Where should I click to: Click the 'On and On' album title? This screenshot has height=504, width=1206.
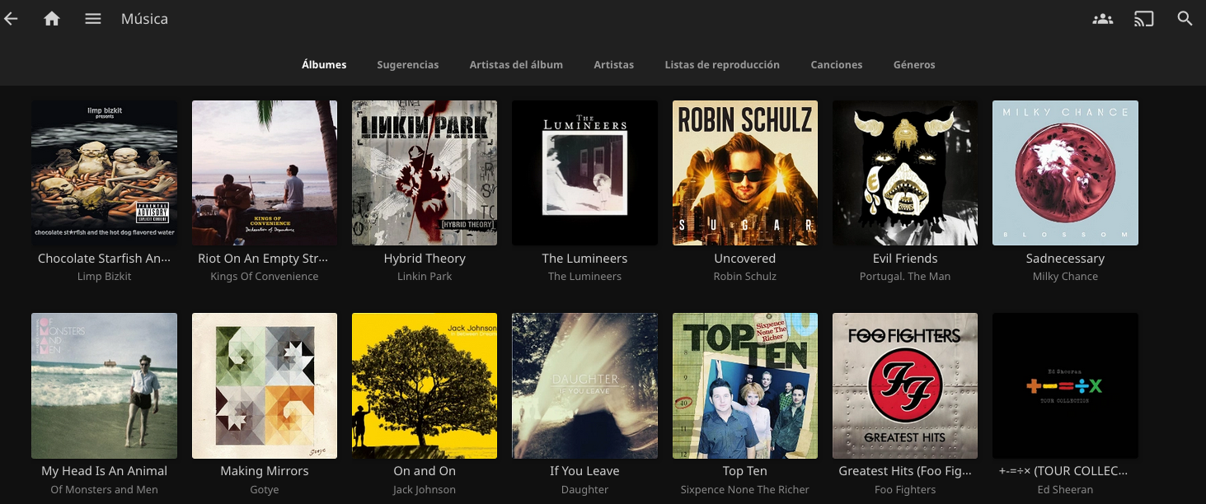pyautogui.click(x=425, y=471)
